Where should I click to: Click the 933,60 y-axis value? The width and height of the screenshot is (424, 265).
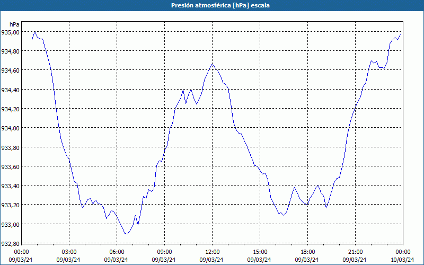tap(10, 167)
